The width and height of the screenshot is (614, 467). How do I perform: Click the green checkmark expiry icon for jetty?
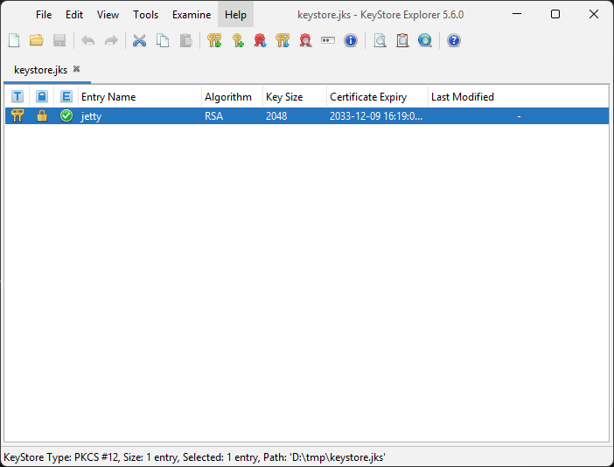66,115
